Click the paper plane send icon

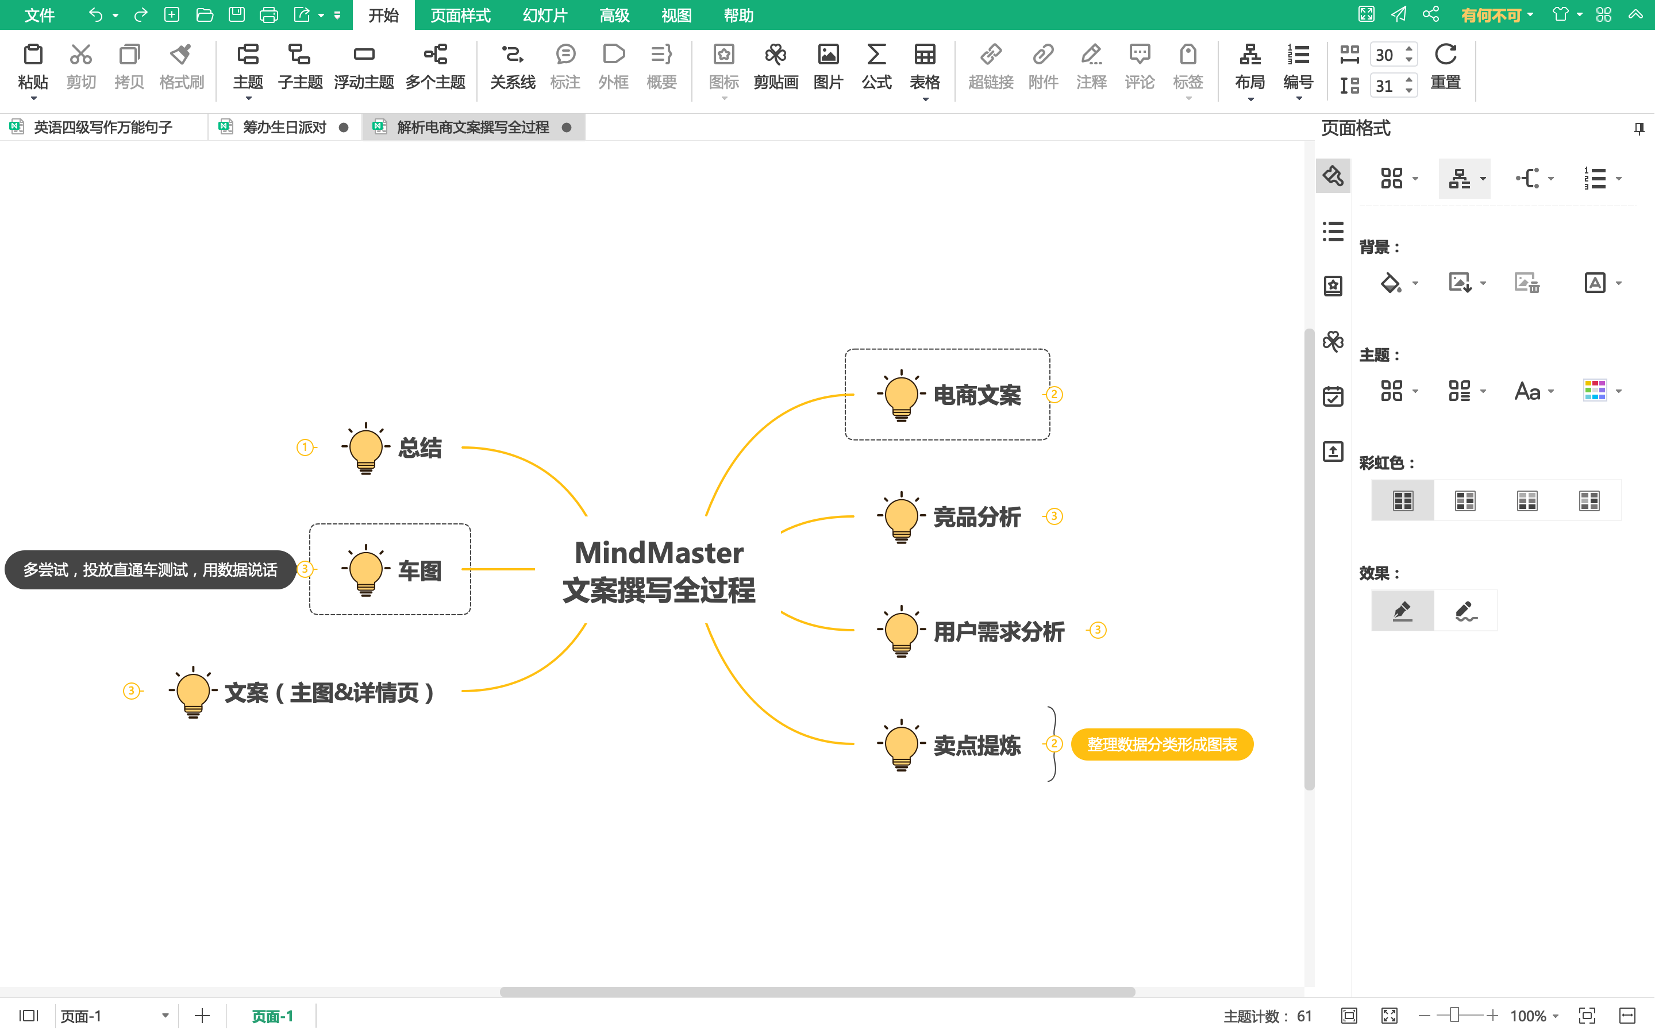1399,14
